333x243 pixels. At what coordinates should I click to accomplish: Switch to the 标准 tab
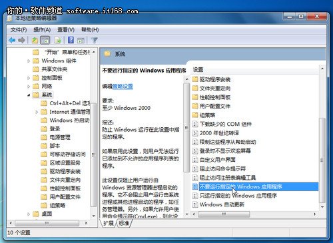tap(124, 223)
